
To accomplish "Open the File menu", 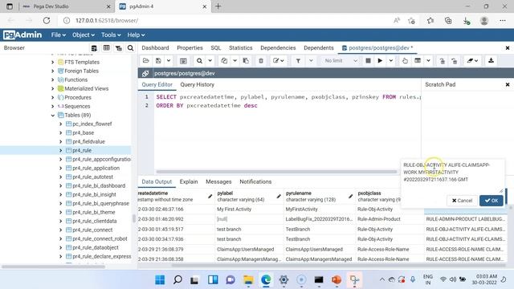I will click(59, 35).
